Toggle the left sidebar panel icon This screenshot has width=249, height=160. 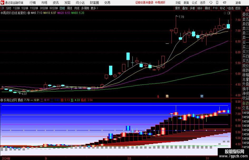click(2, 8)
